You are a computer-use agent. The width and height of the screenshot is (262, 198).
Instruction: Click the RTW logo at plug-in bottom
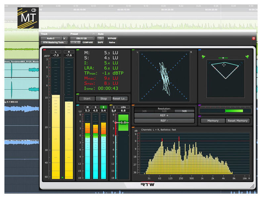pos(148,184)
